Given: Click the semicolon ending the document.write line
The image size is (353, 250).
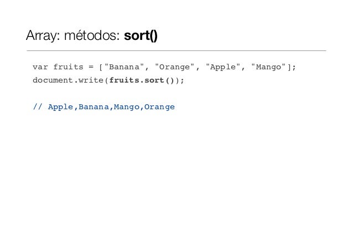Looking at the screenshot, I should (x=182, y=80).
